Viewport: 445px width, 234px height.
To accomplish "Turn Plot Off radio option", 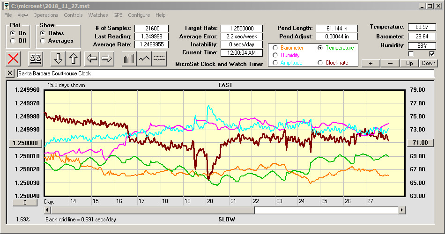I will [x=13, y=41].
